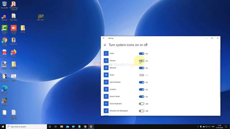This screenshot has width=230, height=129.
Task: Select the Recycle Bin desktop icon
Action: [x=4, y=5]
